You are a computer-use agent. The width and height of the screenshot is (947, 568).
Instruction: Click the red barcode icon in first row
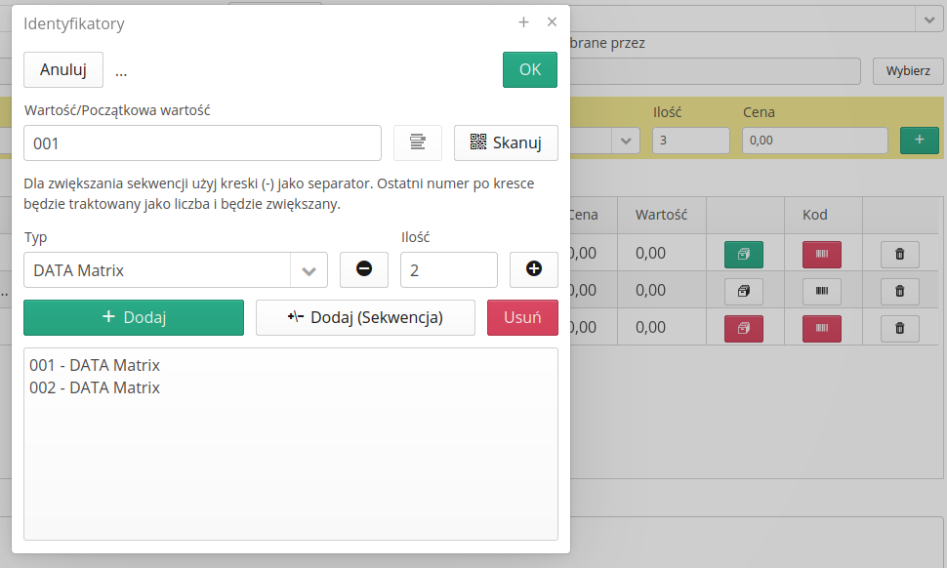(x=821, y=254)
